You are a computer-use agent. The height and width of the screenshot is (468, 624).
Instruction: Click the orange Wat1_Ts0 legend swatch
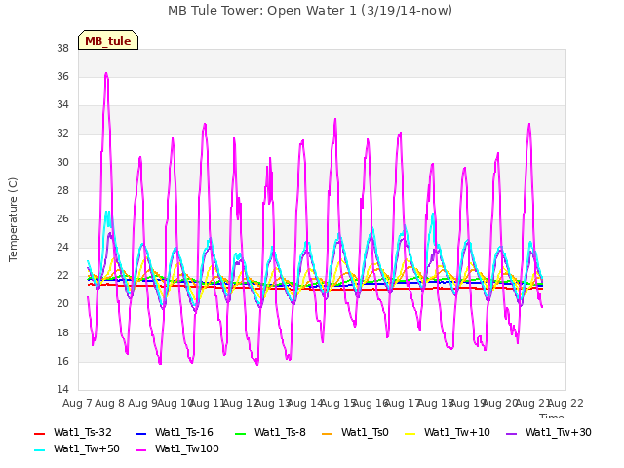pos(328,433)
